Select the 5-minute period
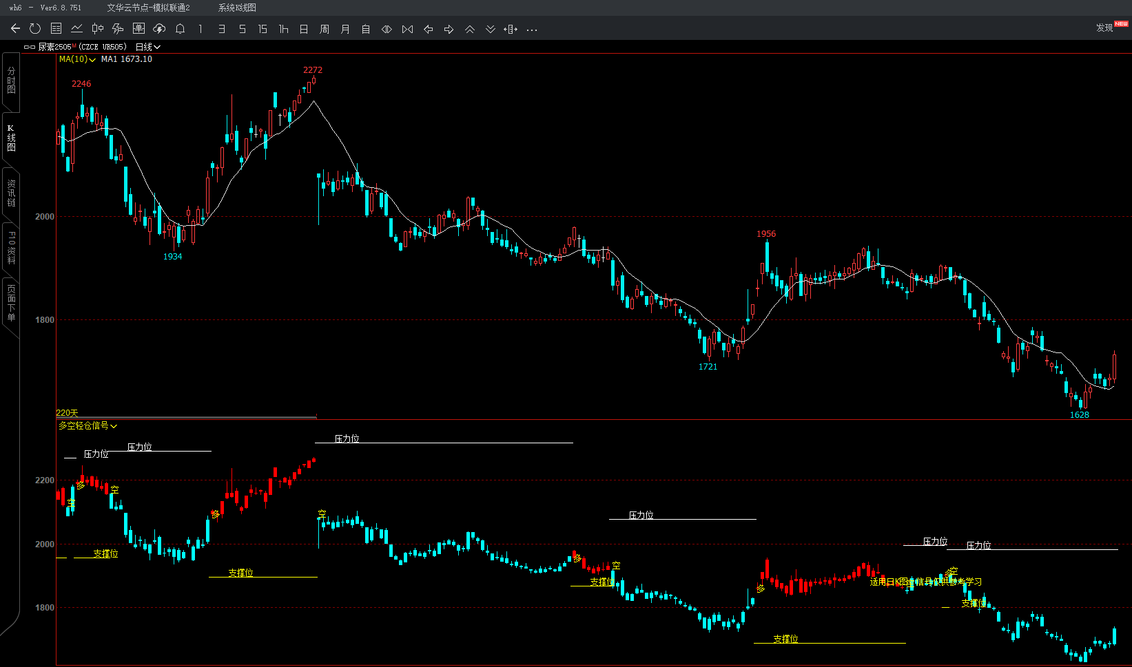 coord(243,29)
